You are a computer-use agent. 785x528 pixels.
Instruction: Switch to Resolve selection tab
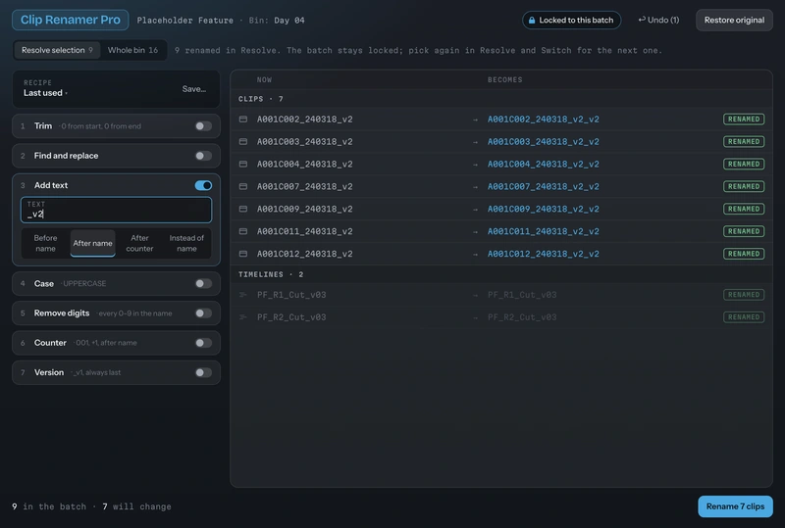click(57, 50)
